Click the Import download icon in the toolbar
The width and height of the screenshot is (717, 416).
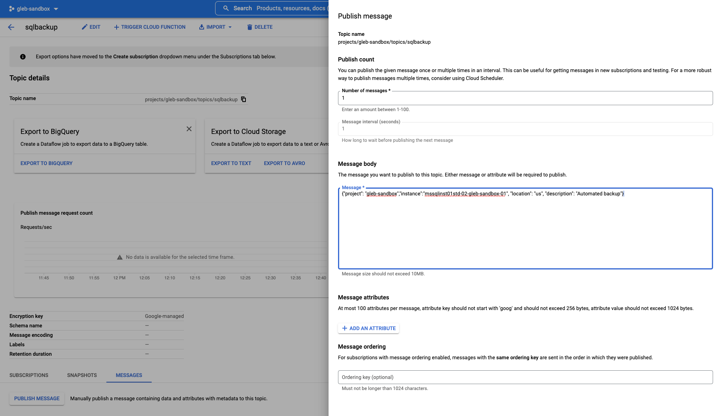click(x=201, y=27)
